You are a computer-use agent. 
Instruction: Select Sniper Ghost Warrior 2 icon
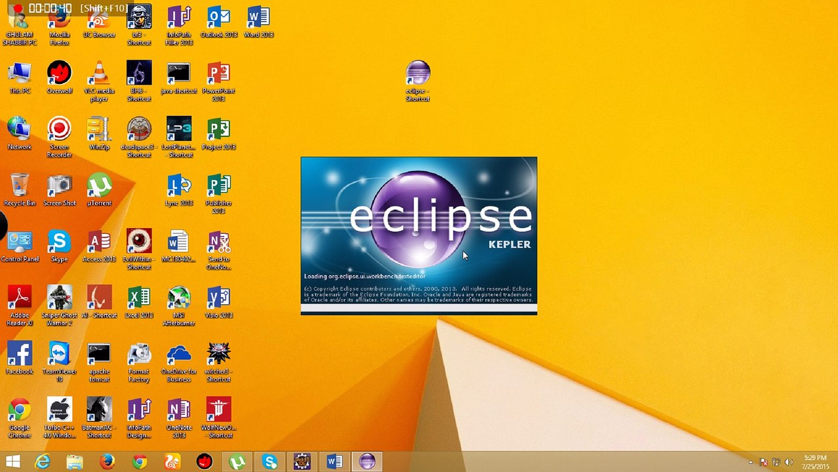(x=59, y=306)
